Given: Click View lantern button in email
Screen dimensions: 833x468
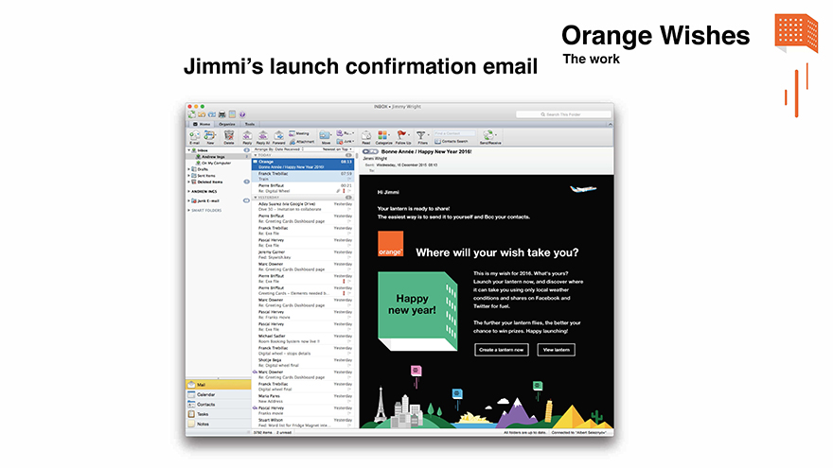Looking at the screenshot, I should tap(556, 350).
